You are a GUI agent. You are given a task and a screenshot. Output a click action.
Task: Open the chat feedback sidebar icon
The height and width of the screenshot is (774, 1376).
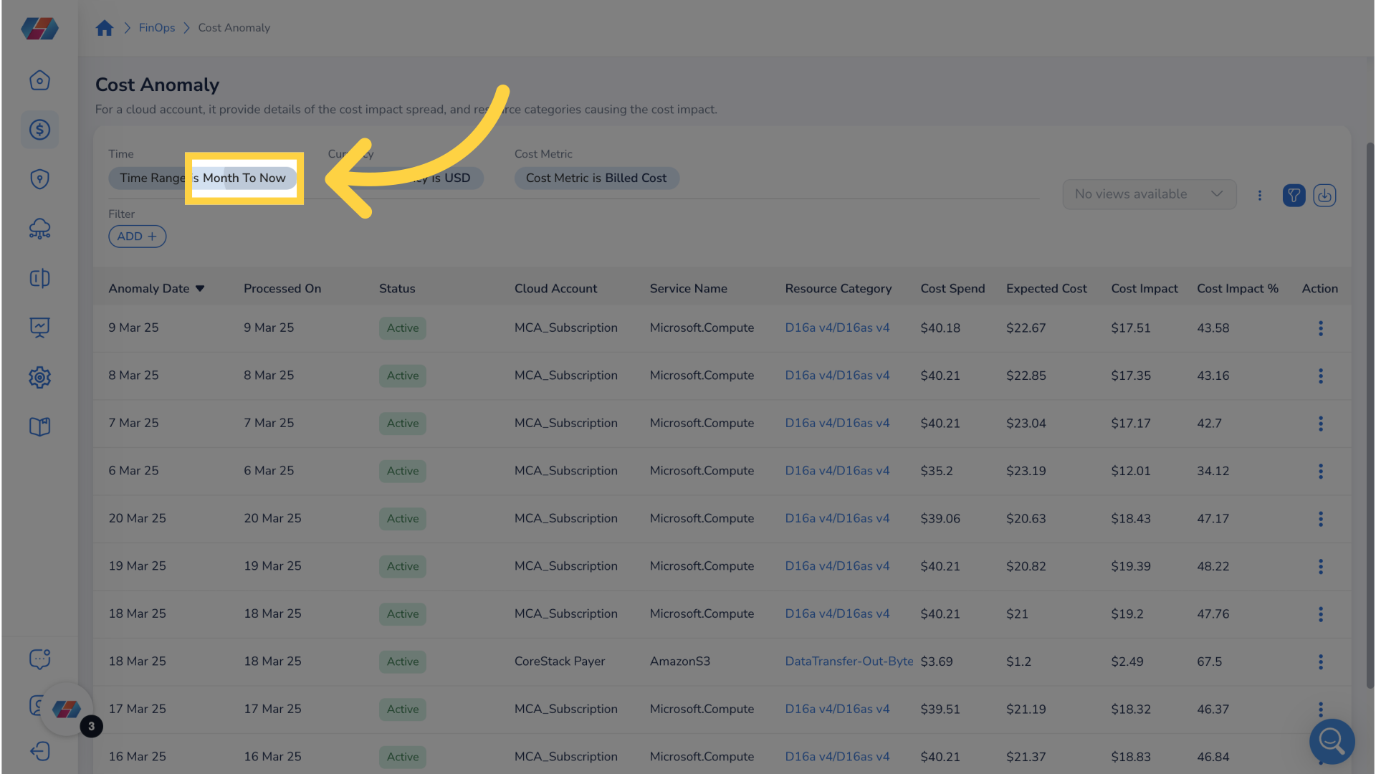39,659
